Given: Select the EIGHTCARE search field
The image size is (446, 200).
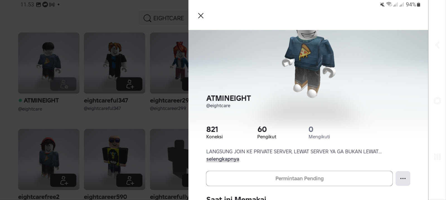Looking at the screenshot, I should [164, 18].
